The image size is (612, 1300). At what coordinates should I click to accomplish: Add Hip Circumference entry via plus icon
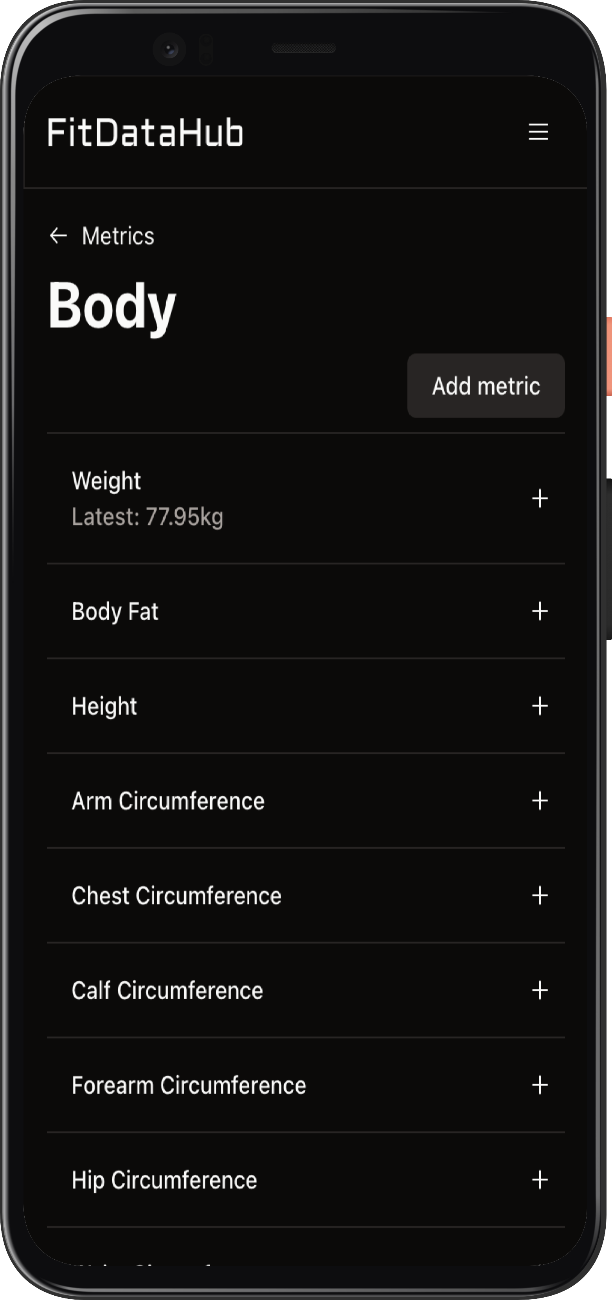539,1180
